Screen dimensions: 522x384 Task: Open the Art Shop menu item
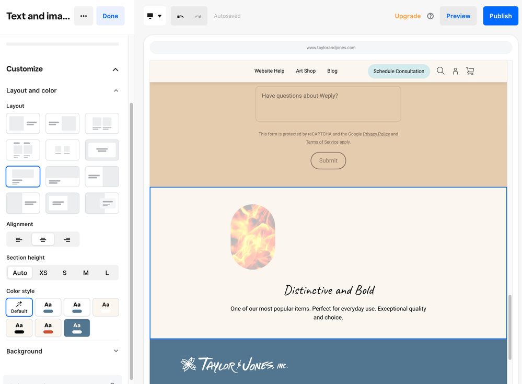point(306,71)
